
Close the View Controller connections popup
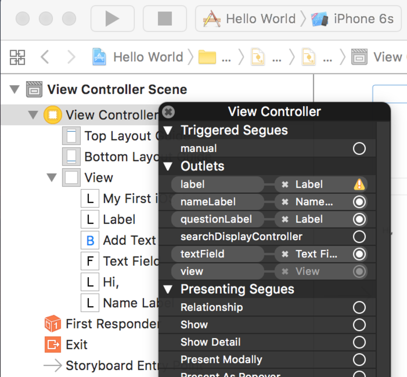point(168,112)
